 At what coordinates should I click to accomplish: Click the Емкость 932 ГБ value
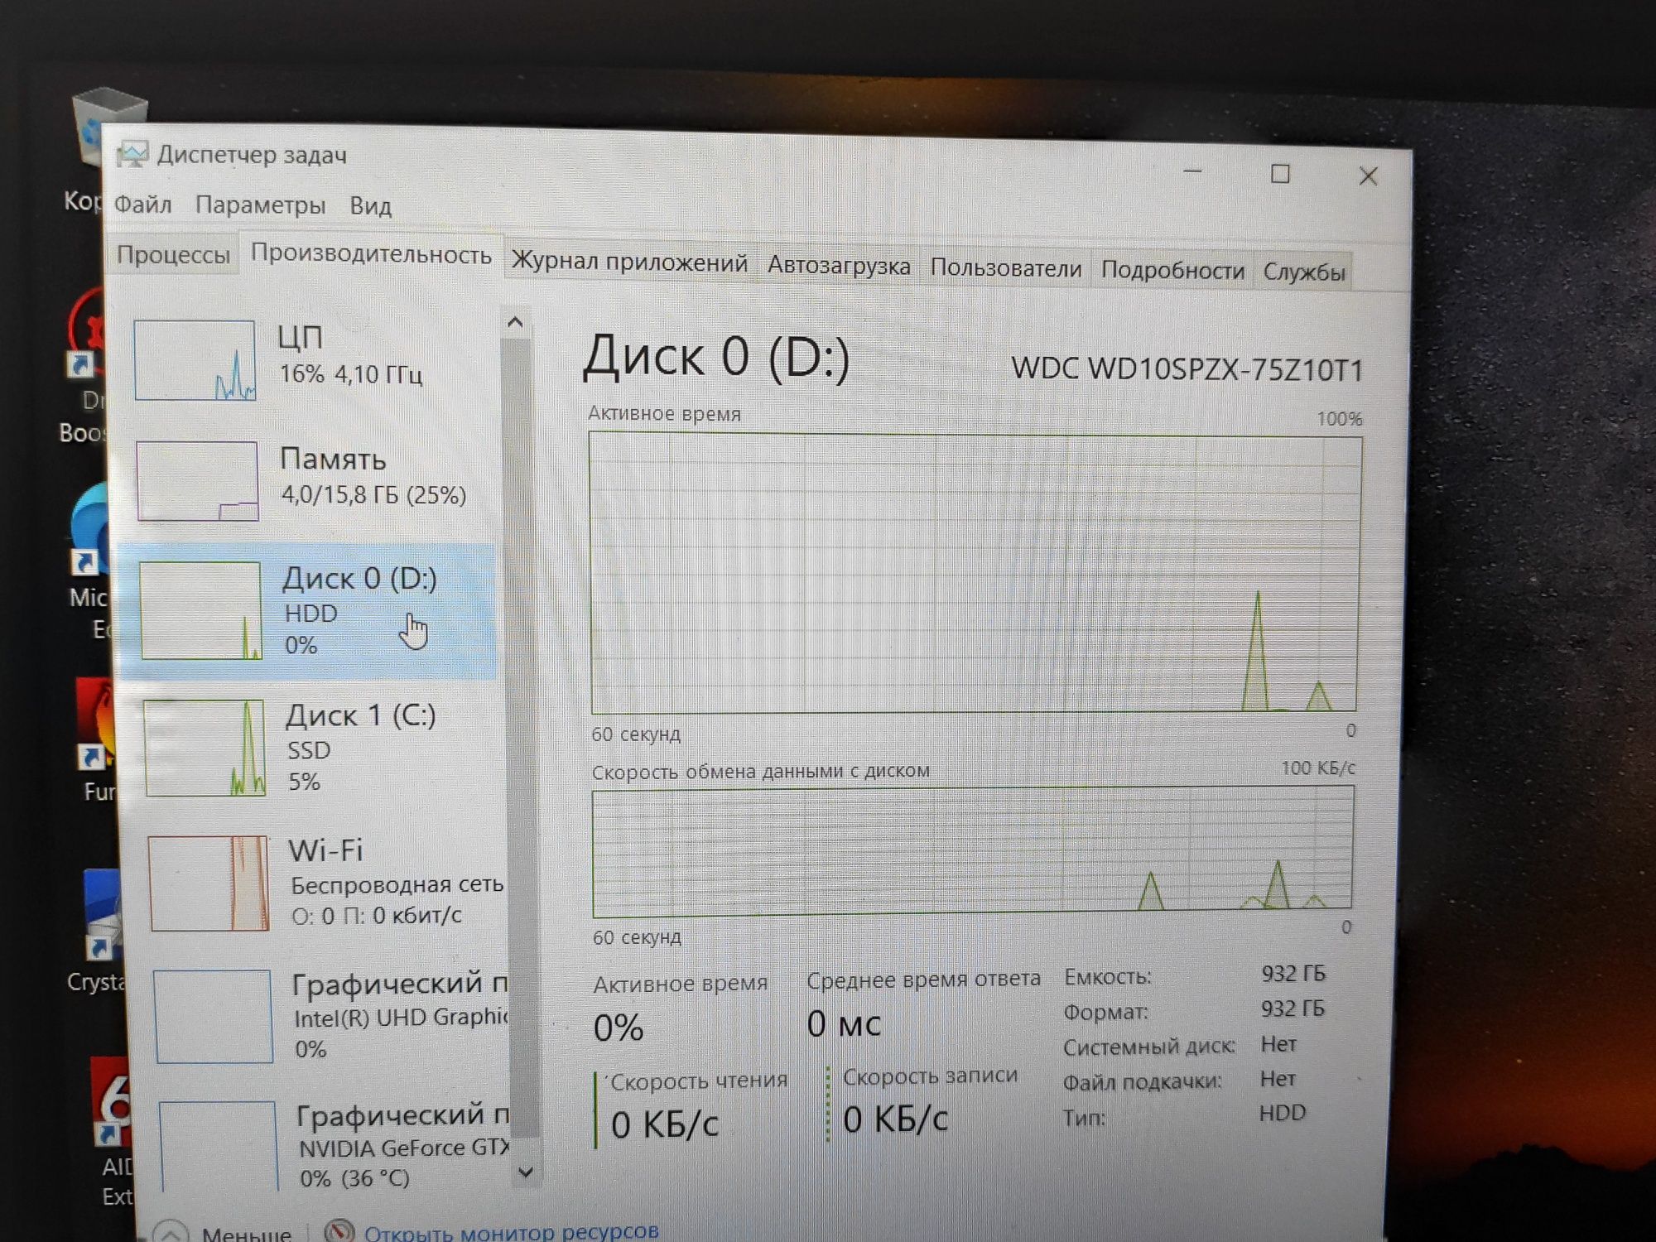click(1293, 974)
